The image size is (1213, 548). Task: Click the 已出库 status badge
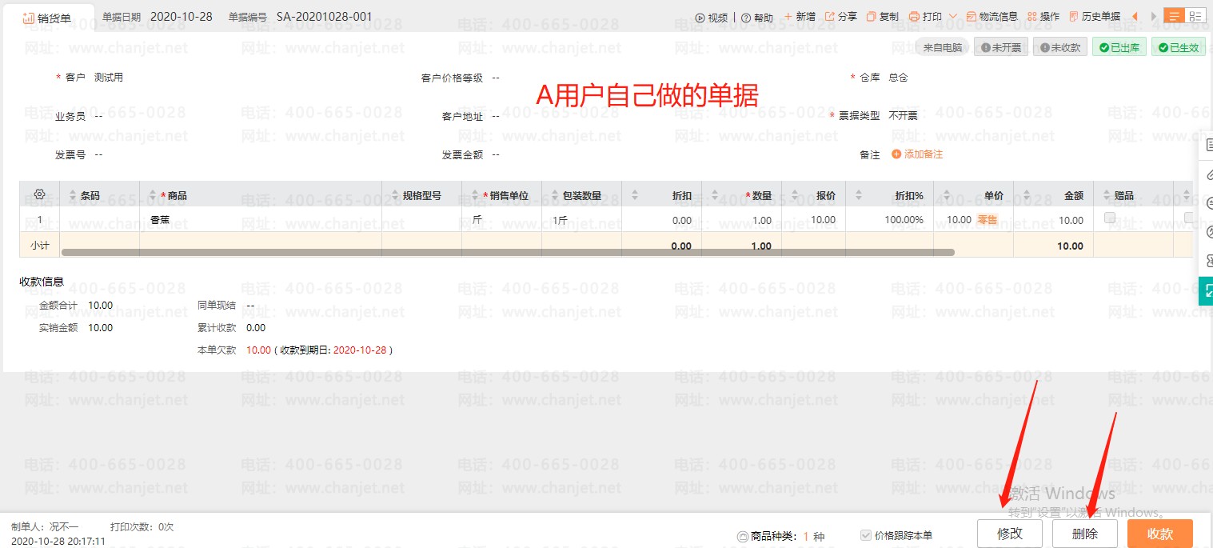click(1119, 48)
